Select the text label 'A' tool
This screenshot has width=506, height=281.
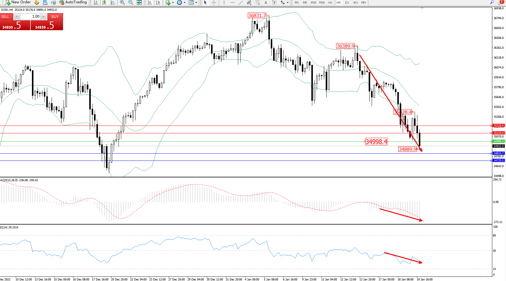[266, 2]
